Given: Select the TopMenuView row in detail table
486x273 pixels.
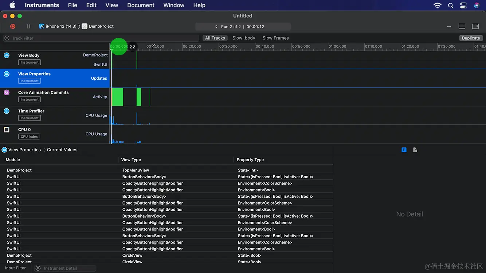Looking at the screenshot, I should (x=166, y=170).
